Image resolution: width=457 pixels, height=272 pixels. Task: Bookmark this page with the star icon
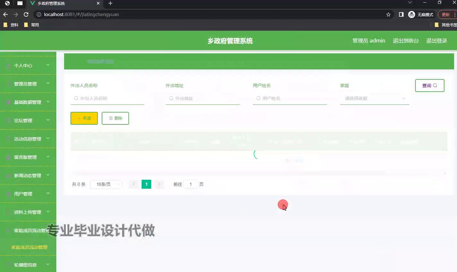(388, 14)
